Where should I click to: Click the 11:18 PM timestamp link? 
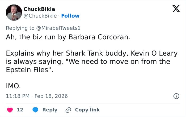coord(18,96)
